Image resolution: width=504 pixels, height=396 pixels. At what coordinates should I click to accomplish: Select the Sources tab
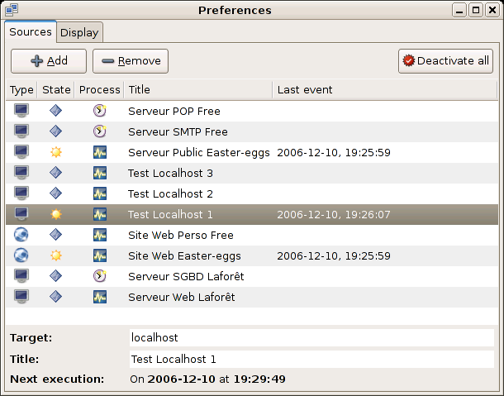(31, 32)
